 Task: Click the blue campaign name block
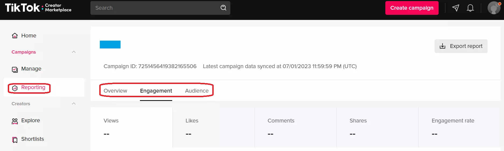pyautogui.click(x=110, y=45)
